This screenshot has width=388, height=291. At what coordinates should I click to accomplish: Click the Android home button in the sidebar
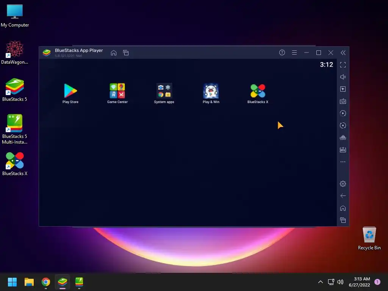(343, 208)
